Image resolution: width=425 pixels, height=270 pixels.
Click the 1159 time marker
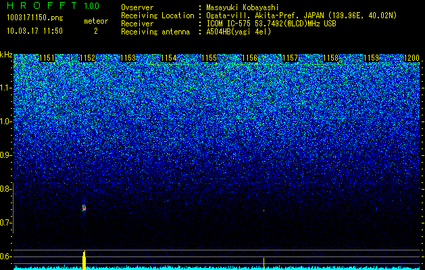point(372,58)
